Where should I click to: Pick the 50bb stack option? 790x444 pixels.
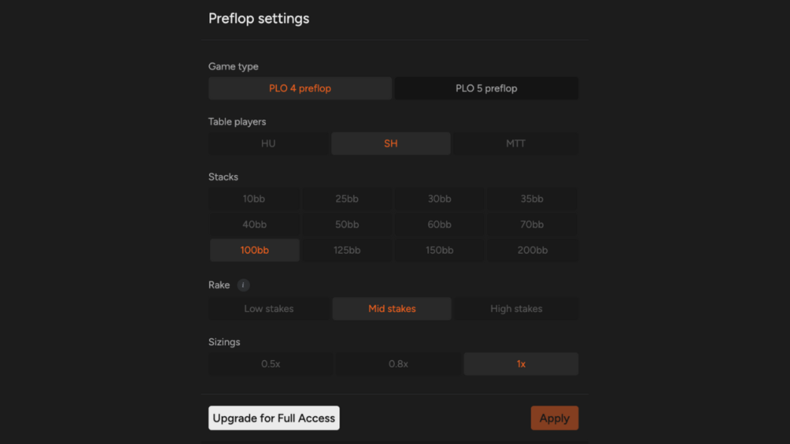pyautogui.click(x=347, y=224)
